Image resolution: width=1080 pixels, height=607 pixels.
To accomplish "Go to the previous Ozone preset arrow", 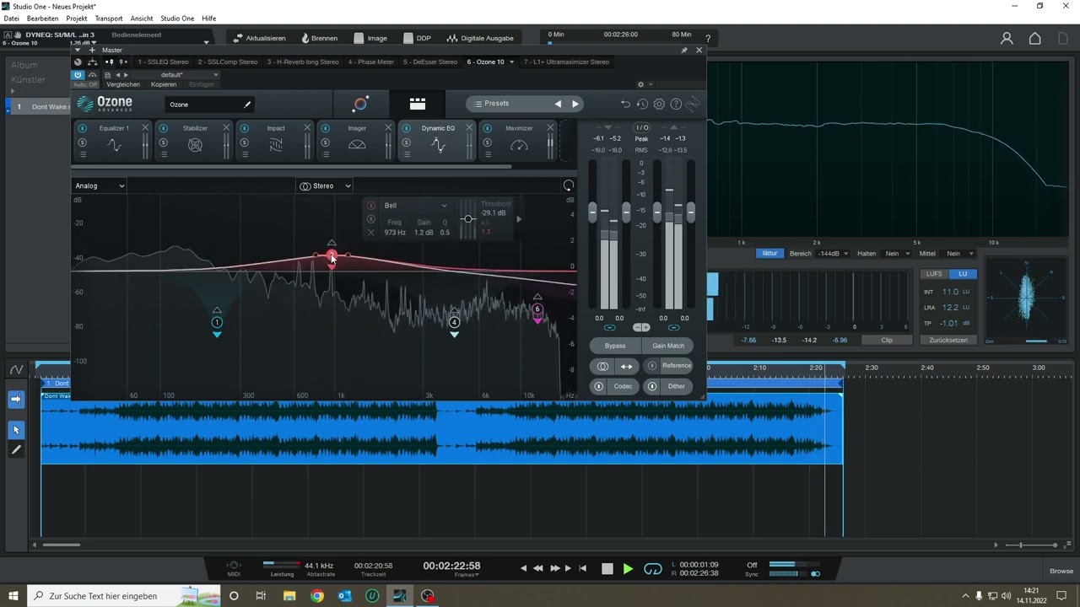I will (558, 104).
